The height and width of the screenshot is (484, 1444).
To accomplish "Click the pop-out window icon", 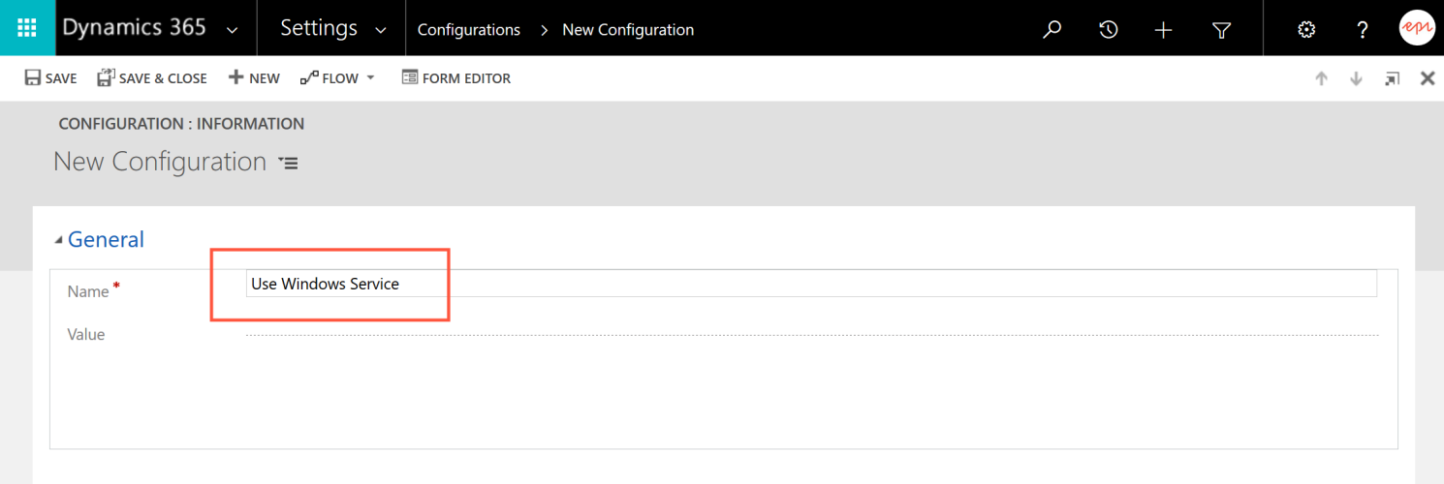I will [1393, 78].
